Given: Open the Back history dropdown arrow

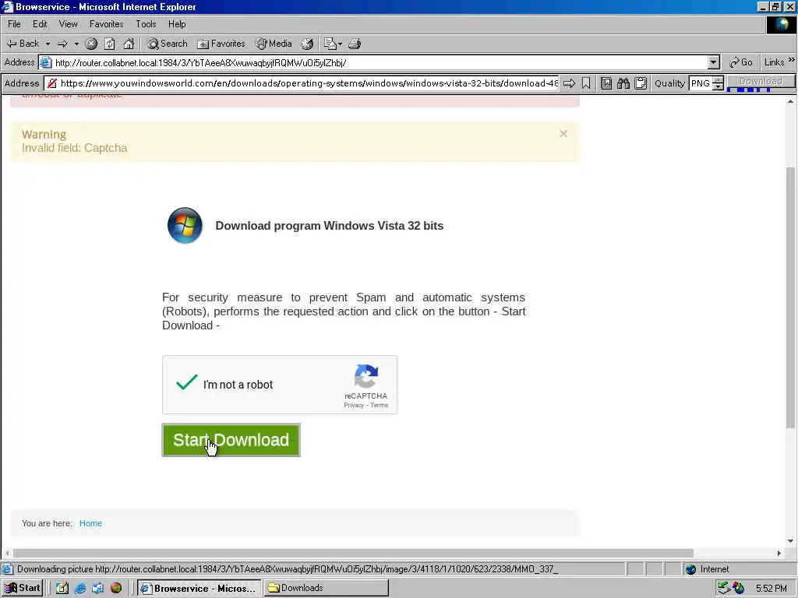Looking at the screenshot, I should 48,44.
